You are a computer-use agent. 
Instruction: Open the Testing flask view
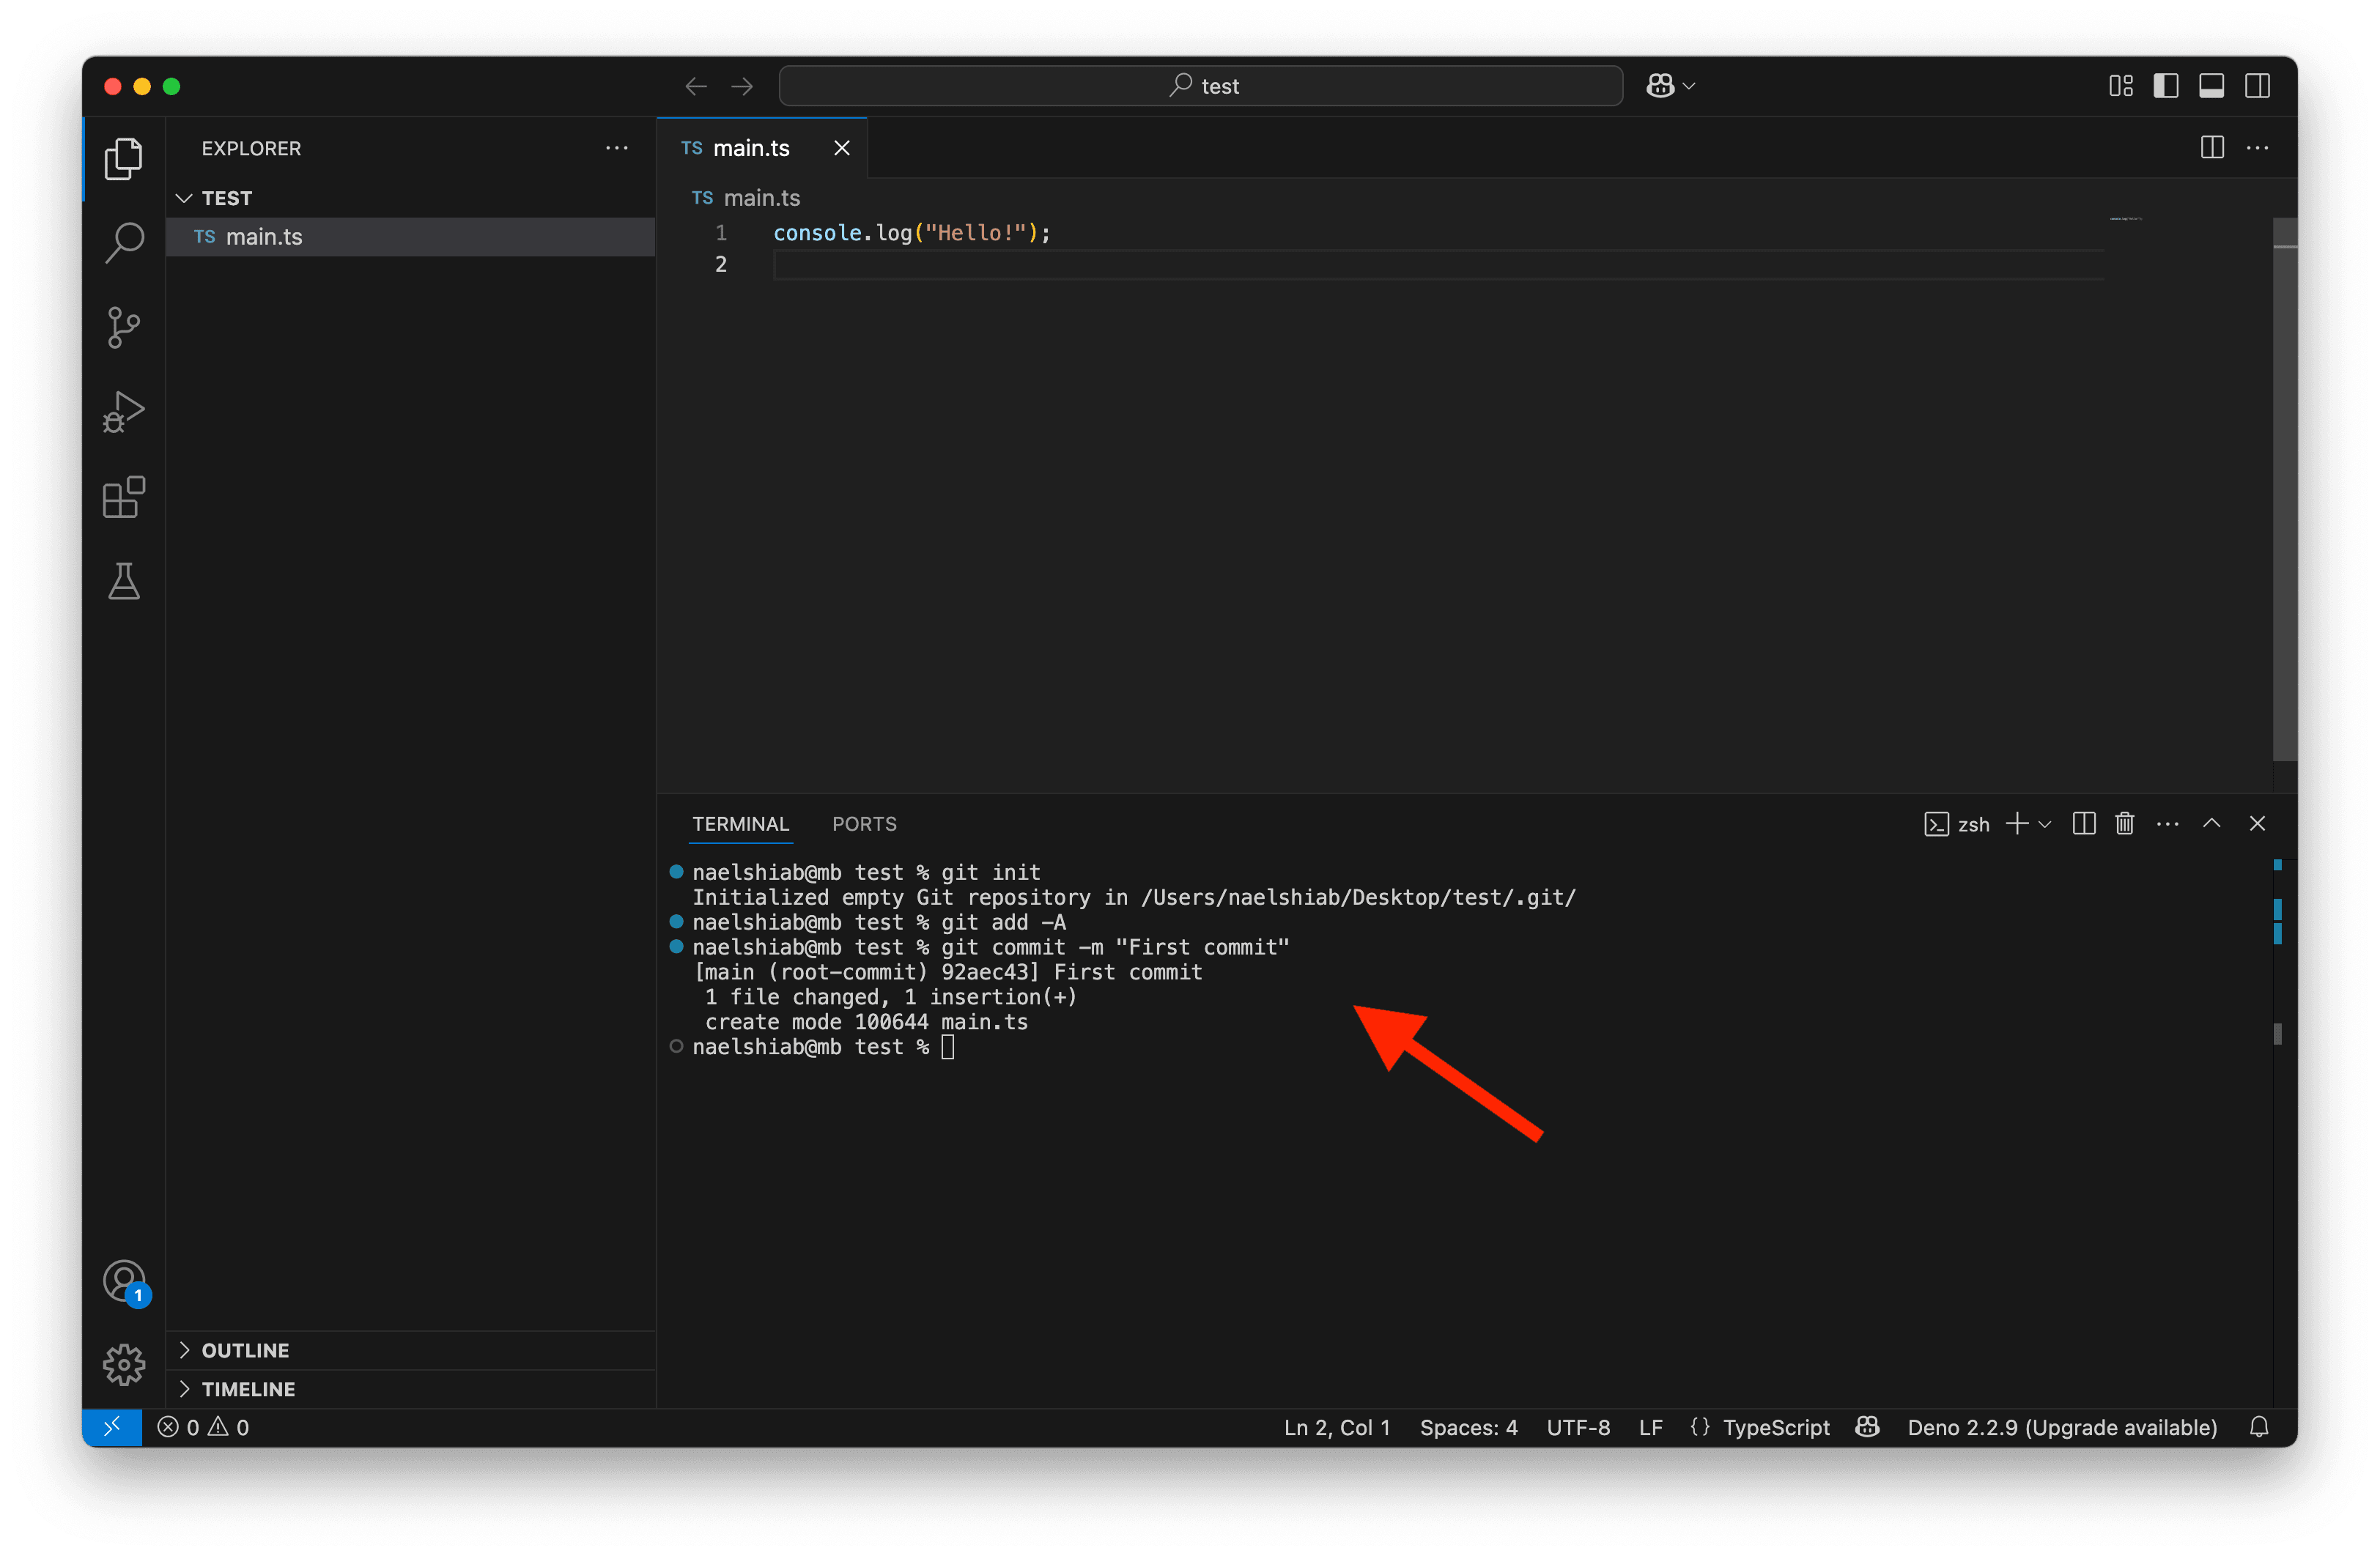point(124,581)
